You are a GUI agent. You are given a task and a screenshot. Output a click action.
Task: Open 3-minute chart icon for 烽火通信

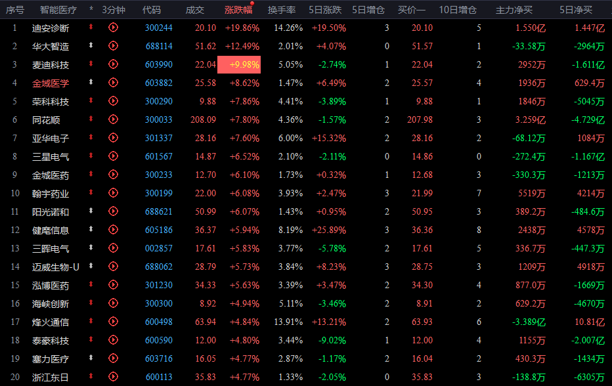(113, 321)
